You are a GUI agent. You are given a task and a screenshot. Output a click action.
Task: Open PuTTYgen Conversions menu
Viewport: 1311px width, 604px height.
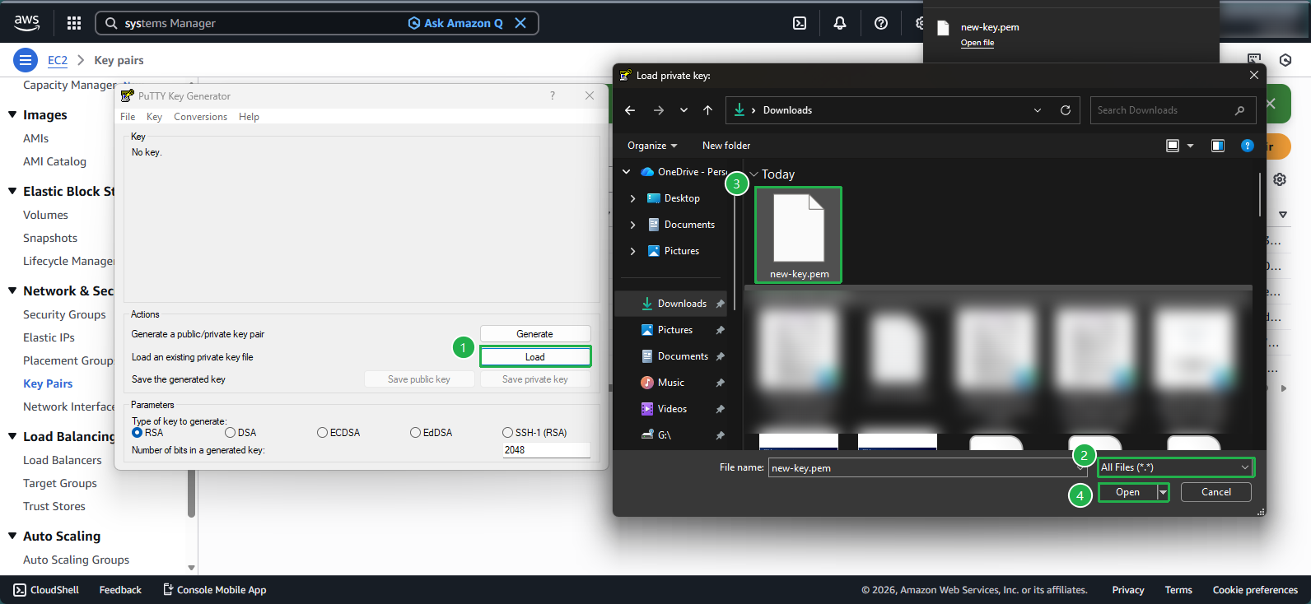(200, 117)
